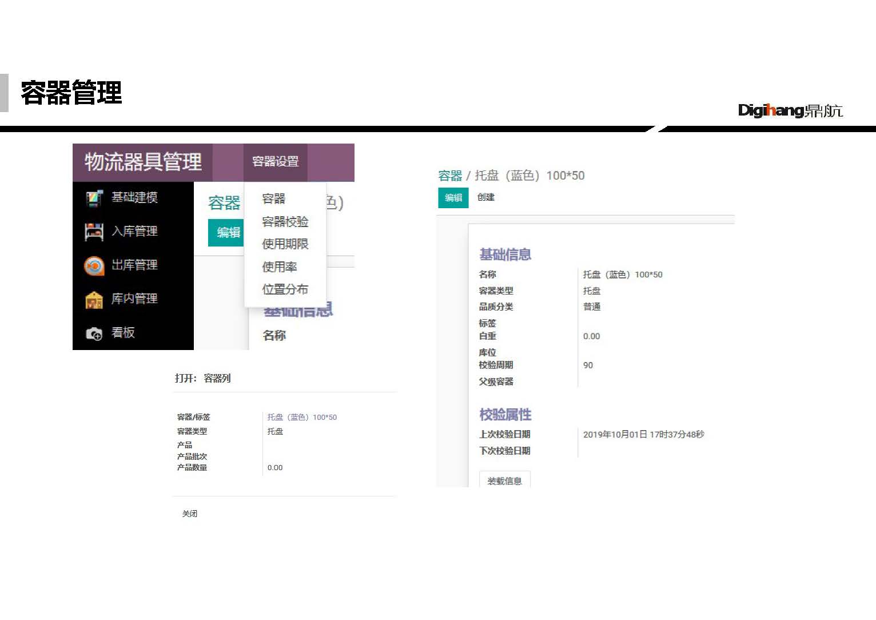Click the 容器 heading in left panel
Screen dimensions: 876x620
click(224, 202)
